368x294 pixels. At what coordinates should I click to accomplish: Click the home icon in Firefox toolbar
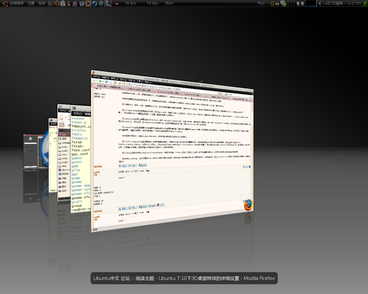(115, 83)
